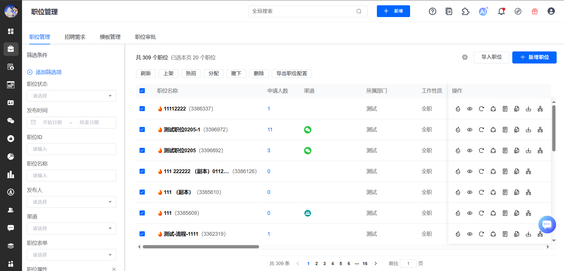Open table column settings gear
Screen dimensions: 564x271
click(x=465, y=57)
